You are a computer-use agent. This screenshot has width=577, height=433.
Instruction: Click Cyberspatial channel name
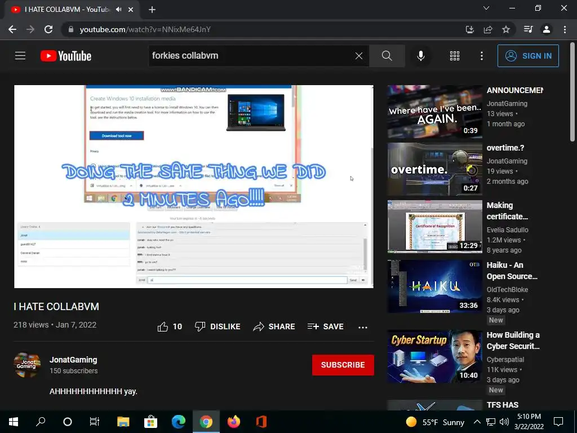tap(505, 360)
